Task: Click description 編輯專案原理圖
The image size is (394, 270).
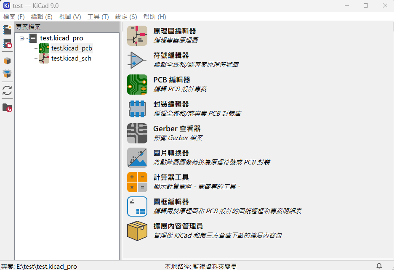Action: pyautogui.click(x=176, y=40)
